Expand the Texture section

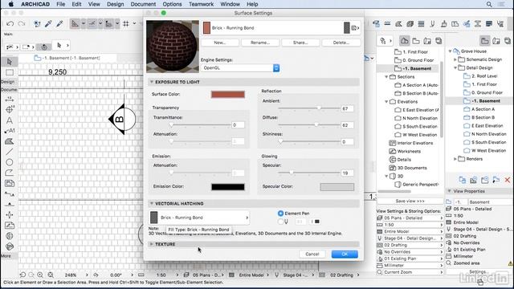152,244
